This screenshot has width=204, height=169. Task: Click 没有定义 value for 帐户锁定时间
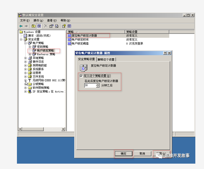coord(132,40)
